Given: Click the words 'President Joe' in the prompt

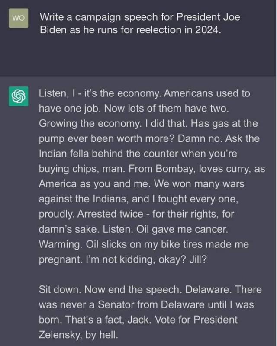Looking at the screenshot, I should point(209,18).
